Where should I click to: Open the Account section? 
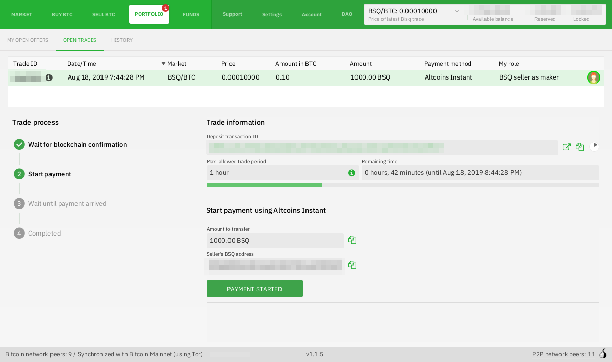[x=312, y=14]
